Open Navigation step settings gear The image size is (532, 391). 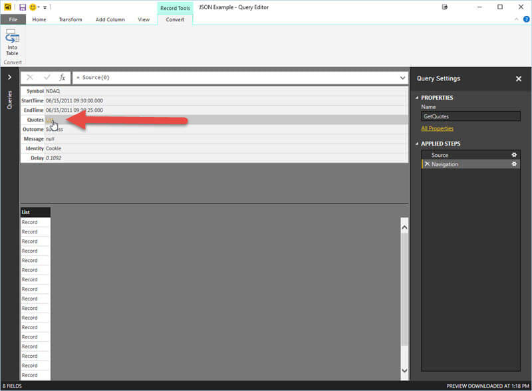(514, 164)
